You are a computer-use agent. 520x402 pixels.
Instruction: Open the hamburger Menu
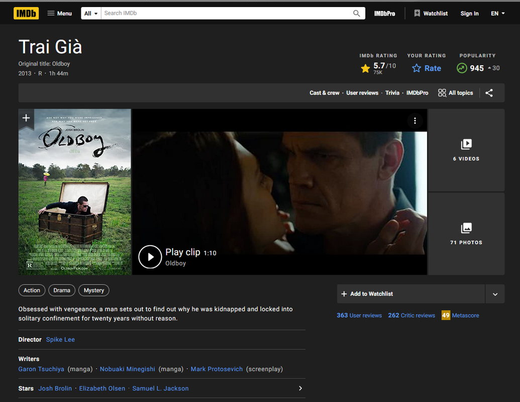point(60,13)
